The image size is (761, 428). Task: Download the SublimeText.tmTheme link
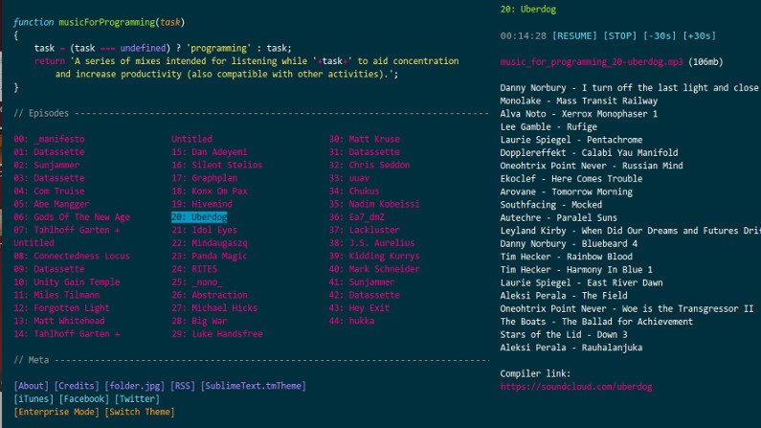[254, 386]
